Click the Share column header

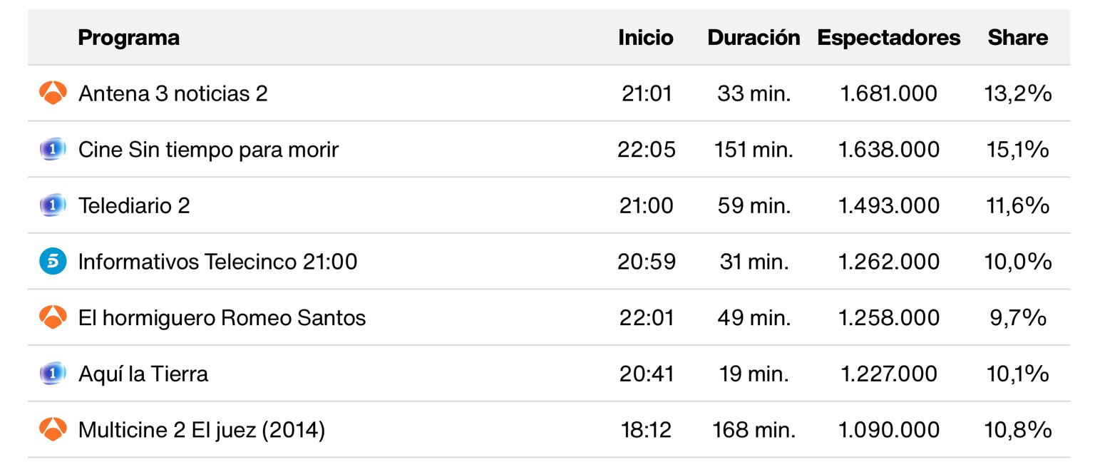click(x=1017, y=37)
